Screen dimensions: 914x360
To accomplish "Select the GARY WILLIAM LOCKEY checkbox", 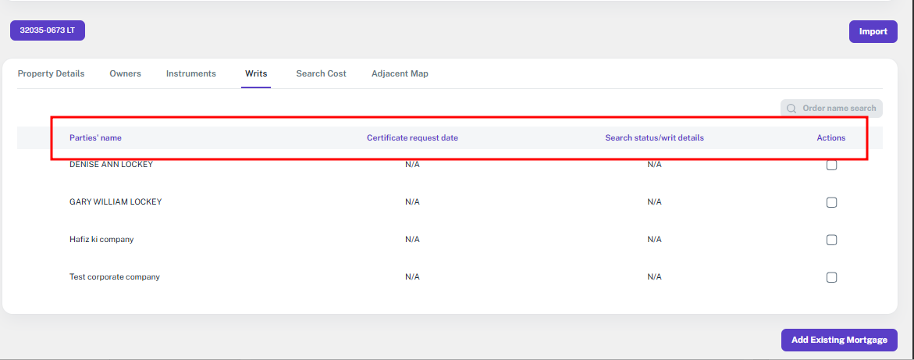I will [x=831, y=202].
